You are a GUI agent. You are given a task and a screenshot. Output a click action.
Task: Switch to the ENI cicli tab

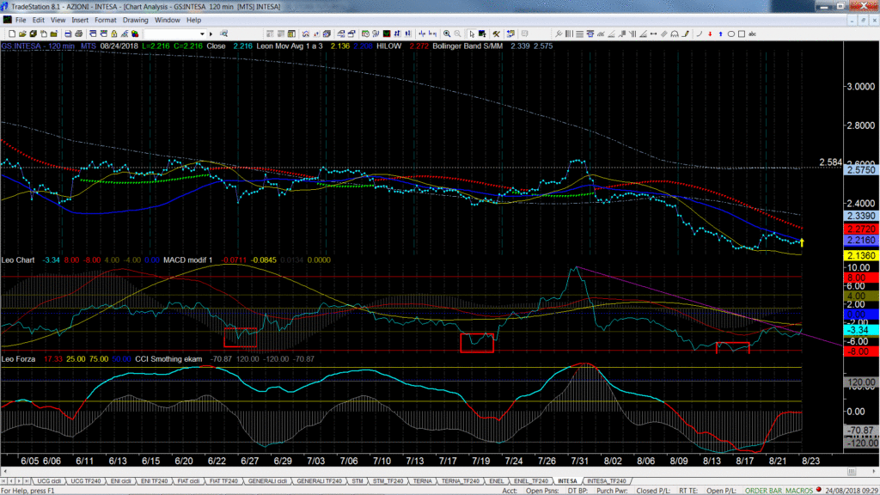(x=120, y=481)
